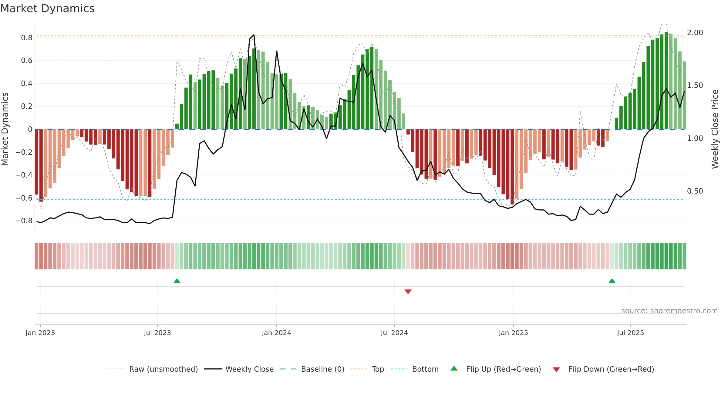Viewport: 728px width, 409px height.
Task: Click the Jul 2023 axis label
Action: click(x=157, y=333)
